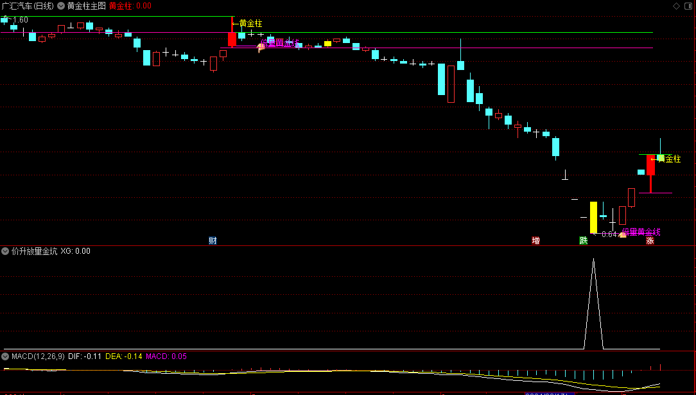Select the large yellow candle near the low
This screenshot has height=395, width=696.
[593, 218]
